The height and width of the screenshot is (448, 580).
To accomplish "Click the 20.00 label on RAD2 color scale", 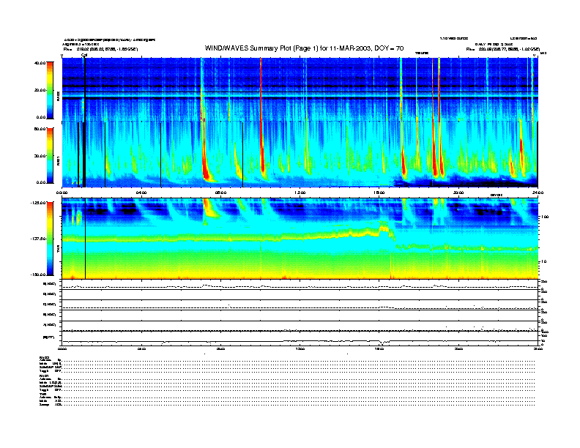I will (40, 90).
